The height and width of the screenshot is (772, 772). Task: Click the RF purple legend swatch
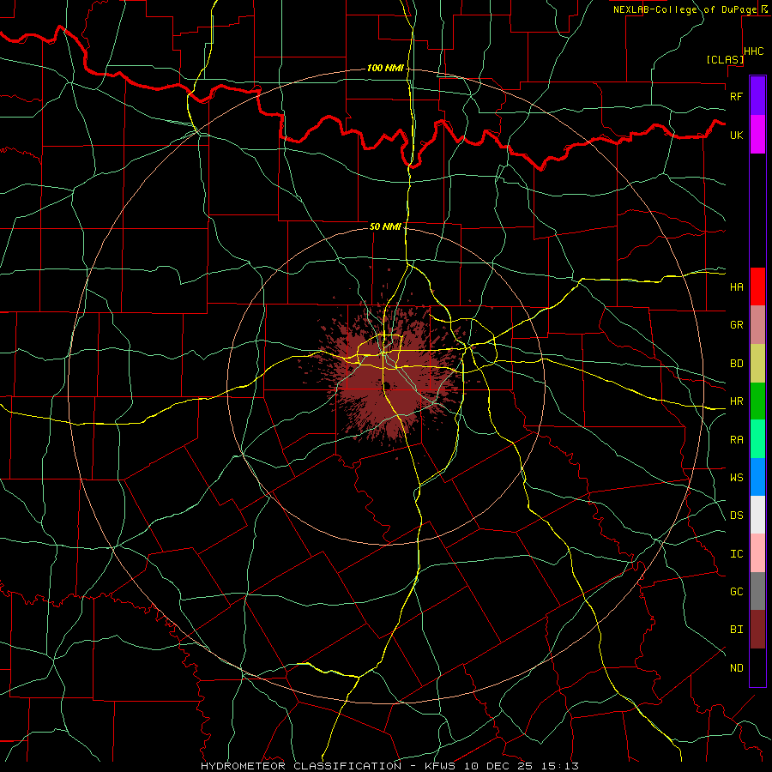757,96
